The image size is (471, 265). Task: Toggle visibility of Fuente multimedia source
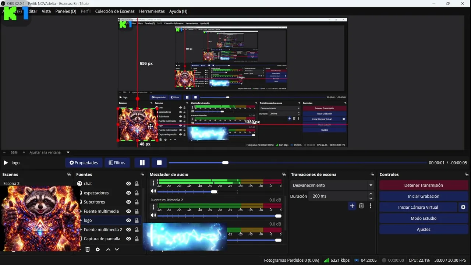[x=128, y=211]
